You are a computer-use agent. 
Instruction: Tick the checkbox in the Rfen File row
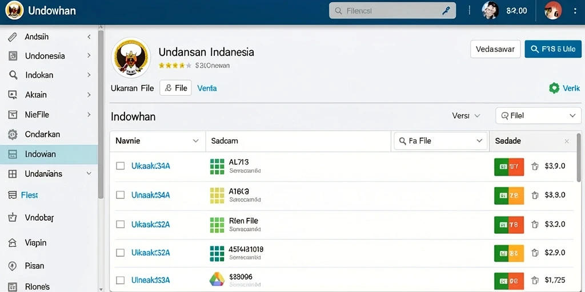pos(120,224)
